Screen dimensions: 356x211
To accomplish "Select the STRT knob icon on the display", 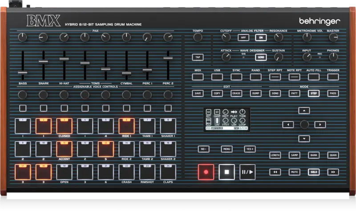I will (225, 121).
